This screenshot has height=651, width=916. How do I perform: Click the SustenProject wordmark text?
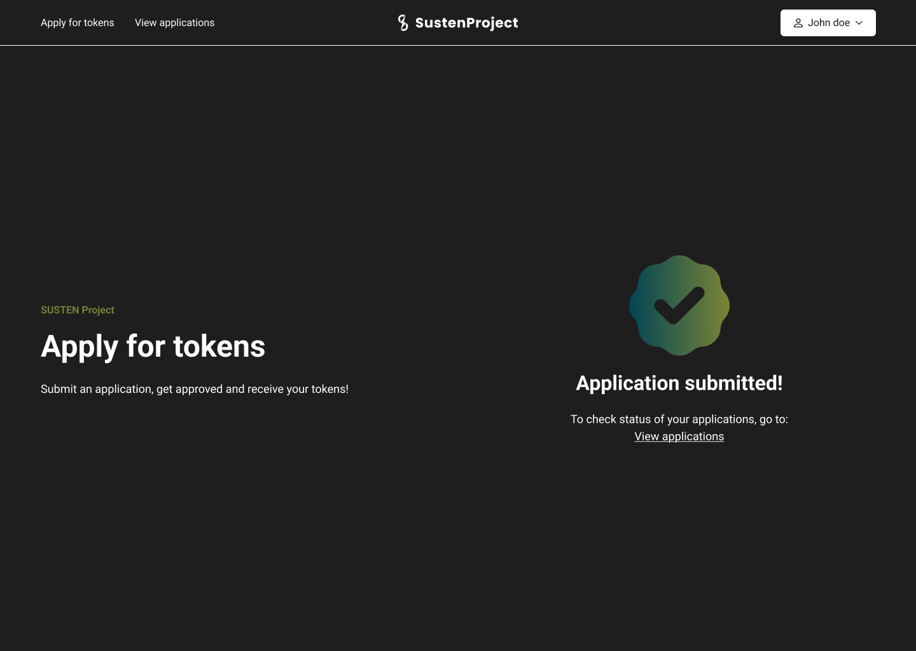point(466,23)
